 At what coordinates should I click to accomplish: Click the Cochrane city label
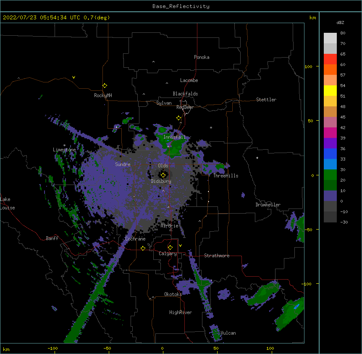pyautogui.click(x=135, y=239)
